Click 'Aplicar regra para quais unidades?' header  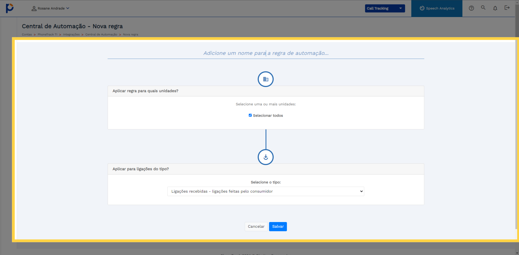tap(266, 91)
